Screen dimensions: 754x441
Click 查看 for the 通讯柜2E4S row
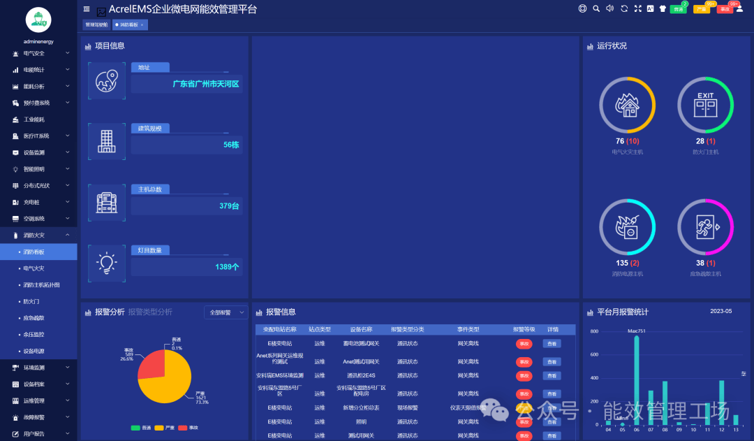pyautogui.click(x=552, y=375)
